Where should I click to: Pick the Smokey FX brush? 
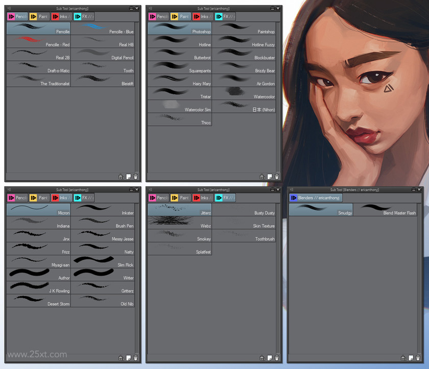click(179, 236)
